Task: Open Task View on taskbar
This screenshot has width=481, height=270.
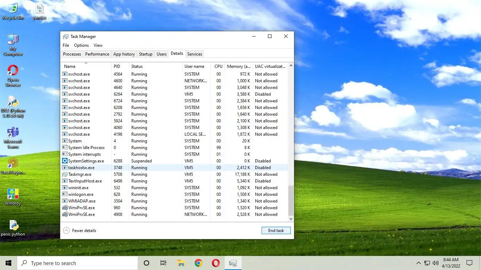Action: click(x=163, y=263)
